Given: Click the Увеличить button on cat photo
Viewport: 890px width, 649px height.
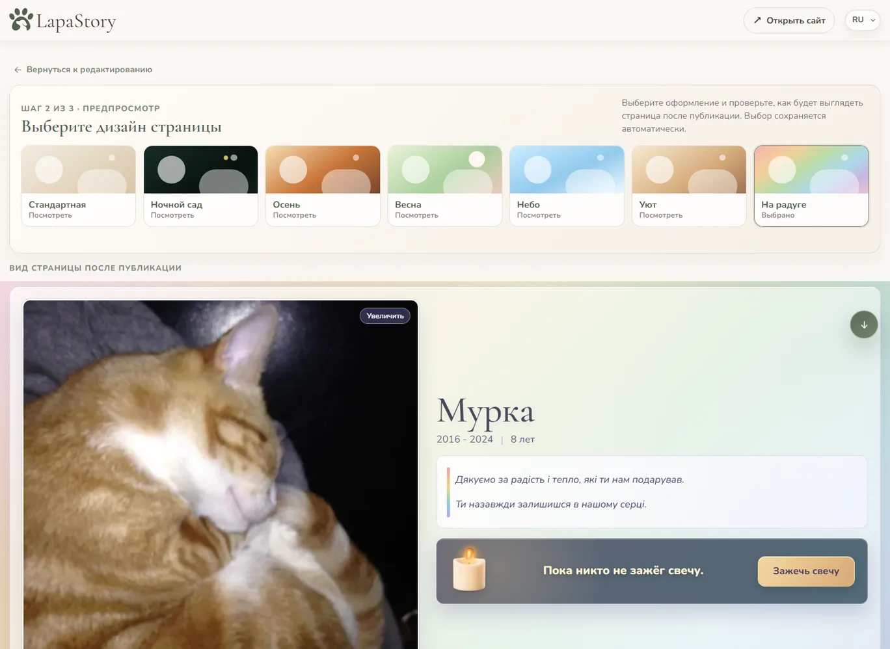Looking at the screenshot, I should coord(385,316).
